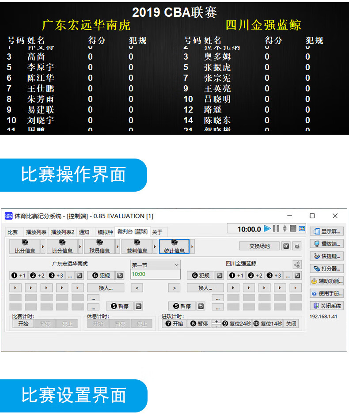This screenshot has height=416, width=349.
Task: Open the 模拟钟 tab
Action: (105, 232)
